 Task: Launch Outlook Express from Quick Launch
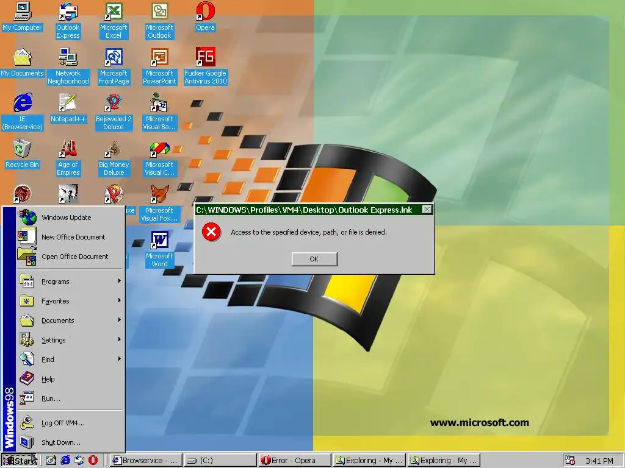pos(79,461)
